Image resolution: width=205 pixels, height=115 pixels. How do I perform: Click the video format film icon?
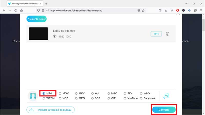click(x=33, y=96)
